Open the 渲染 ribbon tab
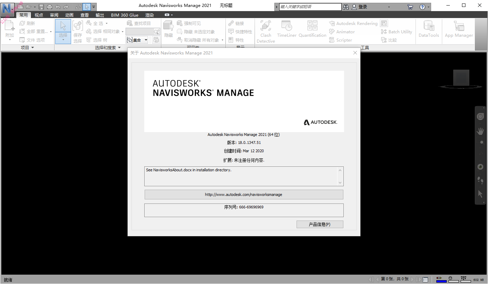This screenshot has width=488, height=284. click(x=149, y=15)
